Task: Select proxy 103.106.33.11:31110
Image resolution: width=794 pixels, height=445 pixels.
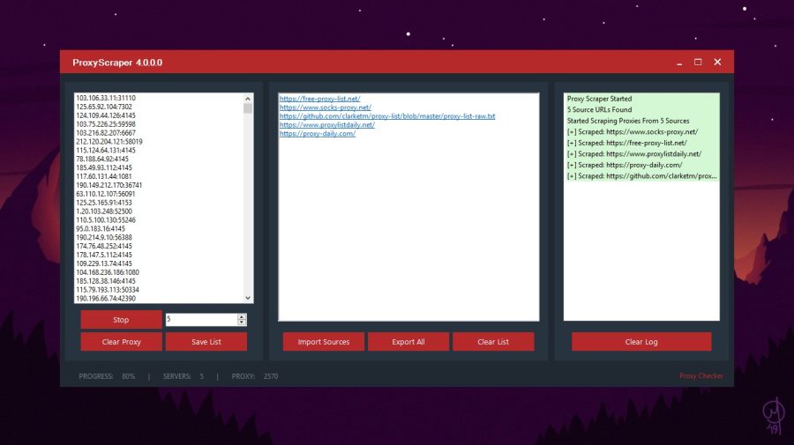Action: click(x=106, y=98)
